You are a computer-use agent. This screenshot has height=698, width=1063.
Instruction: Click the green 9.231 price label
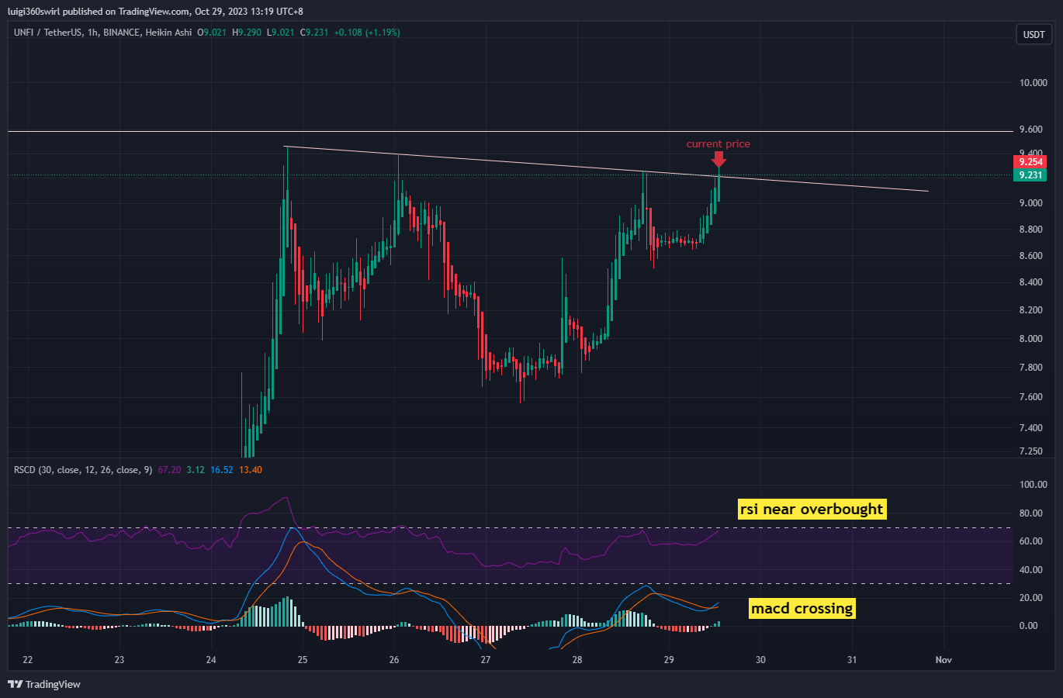[x=1030, y=175]
